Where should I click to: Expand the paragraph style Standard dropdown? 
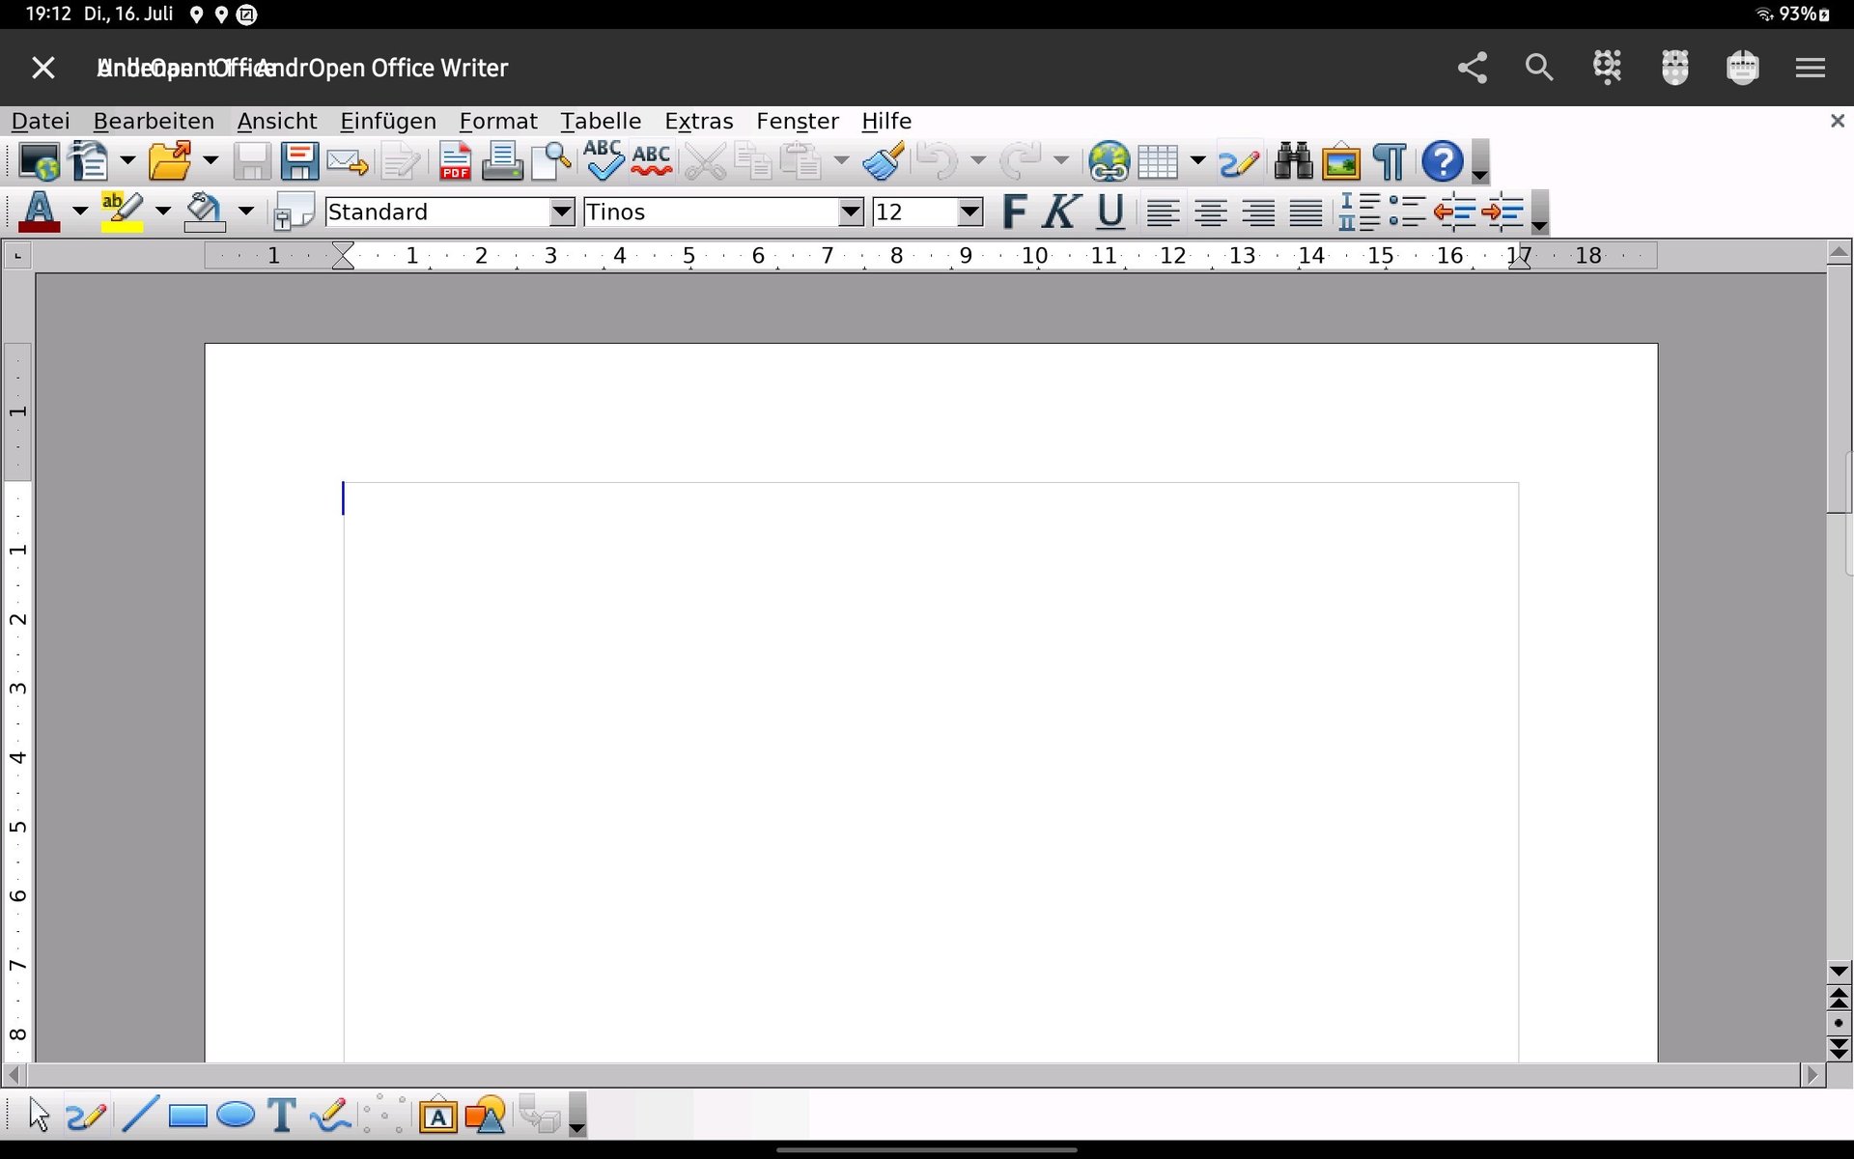coord(561,212)
